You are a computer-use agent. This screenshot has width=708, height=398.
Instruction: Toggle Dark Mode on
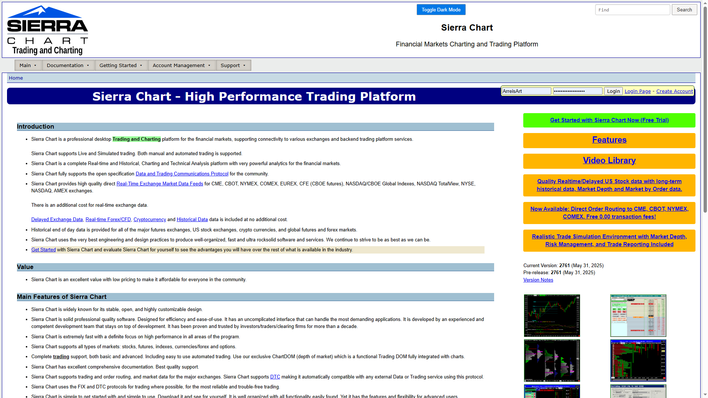coord(441,10)
